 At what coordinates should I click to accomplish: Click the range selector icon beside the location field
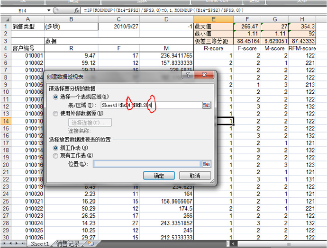pos(206,164)
